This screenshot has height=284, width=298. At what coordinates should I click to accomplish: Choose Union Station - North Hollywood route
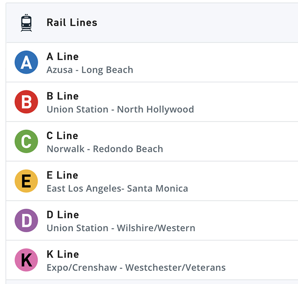(120, 110)
